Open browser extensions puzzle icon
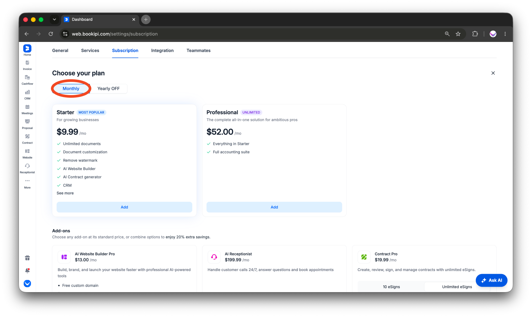 pyautogui.click(x=475, y=34)
